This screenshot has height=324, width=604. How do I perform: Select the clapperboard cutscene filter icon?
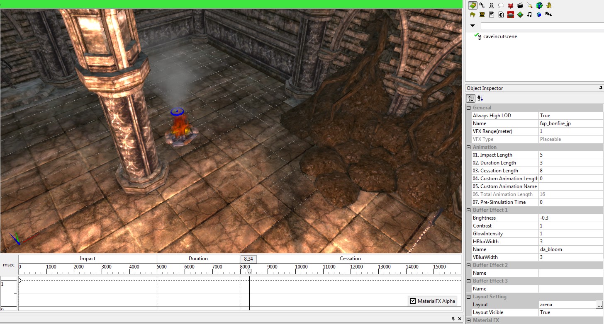[520, 5]
